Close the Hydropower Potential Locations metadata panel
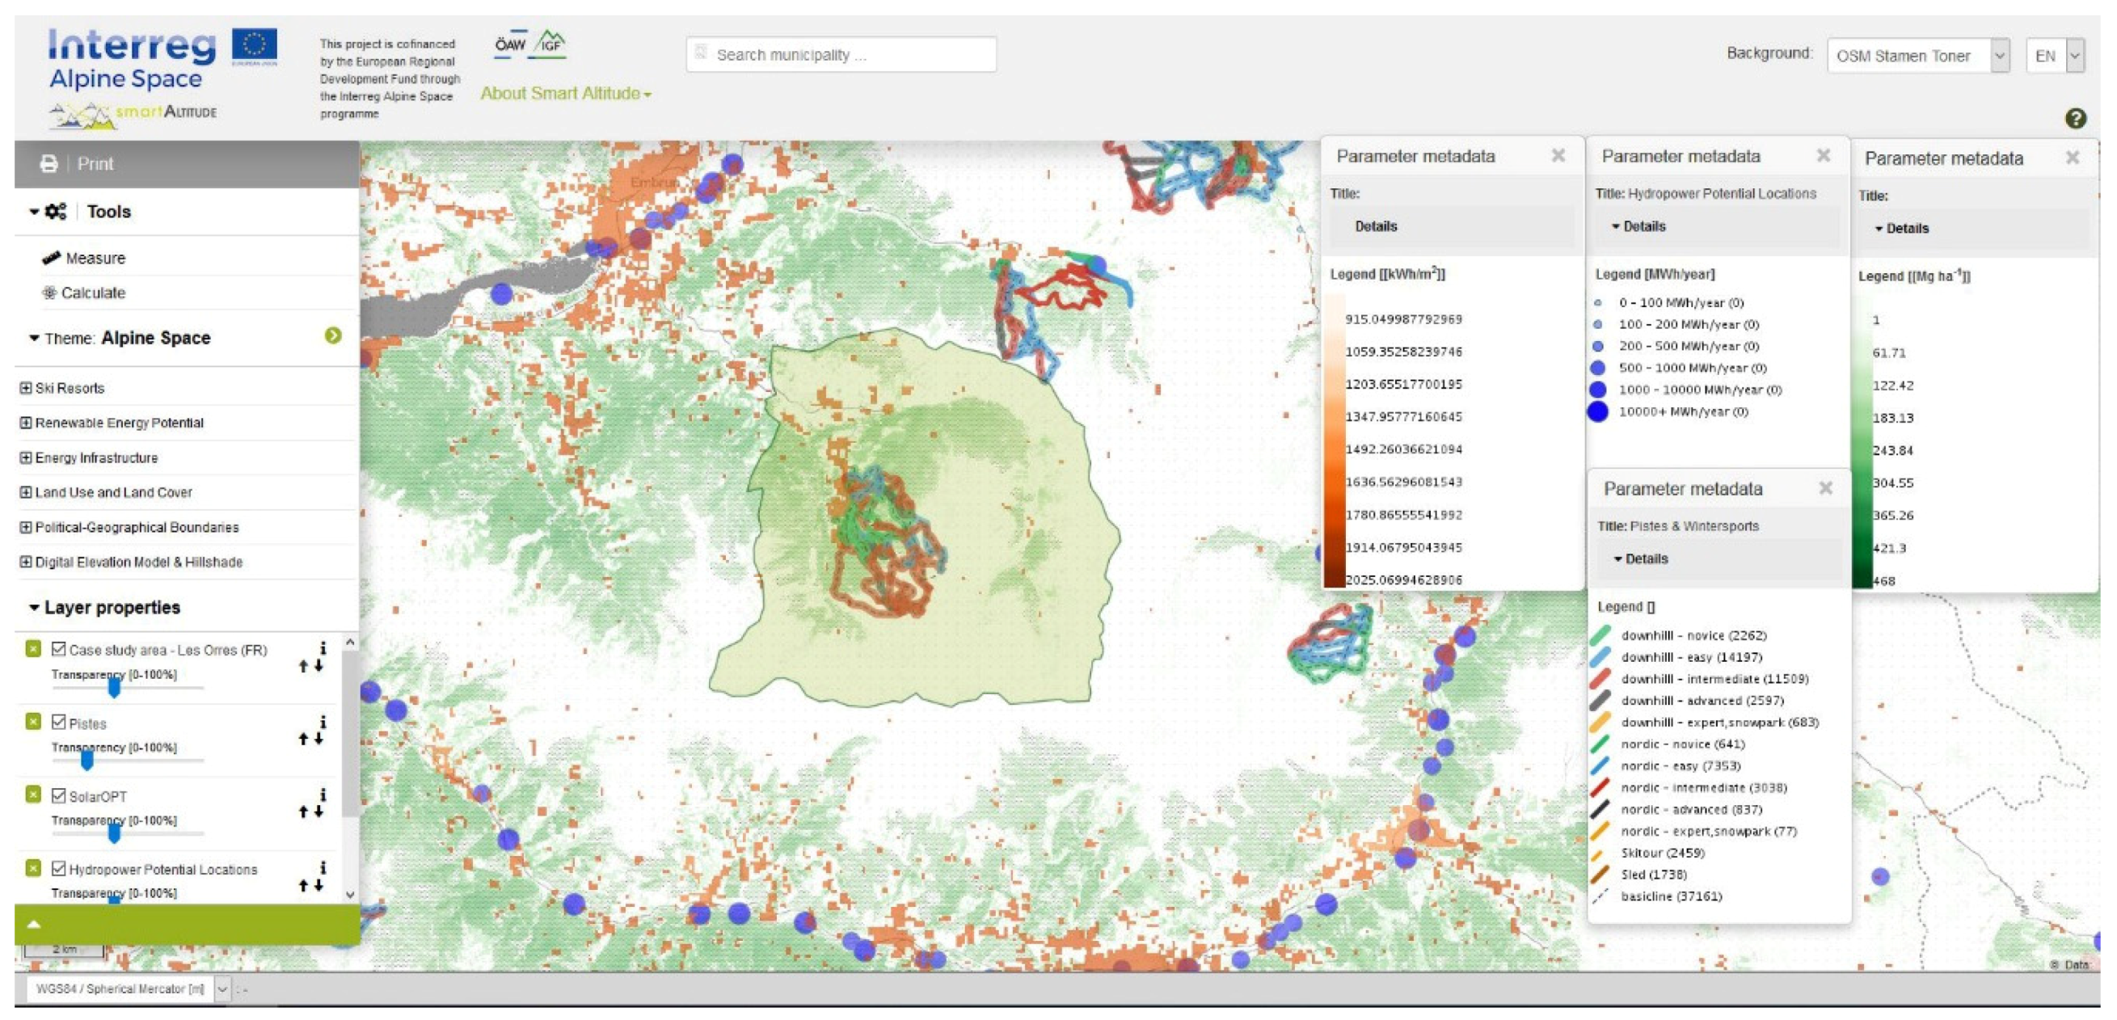Viewport: 2117px width, 1020px height. 1823,155
